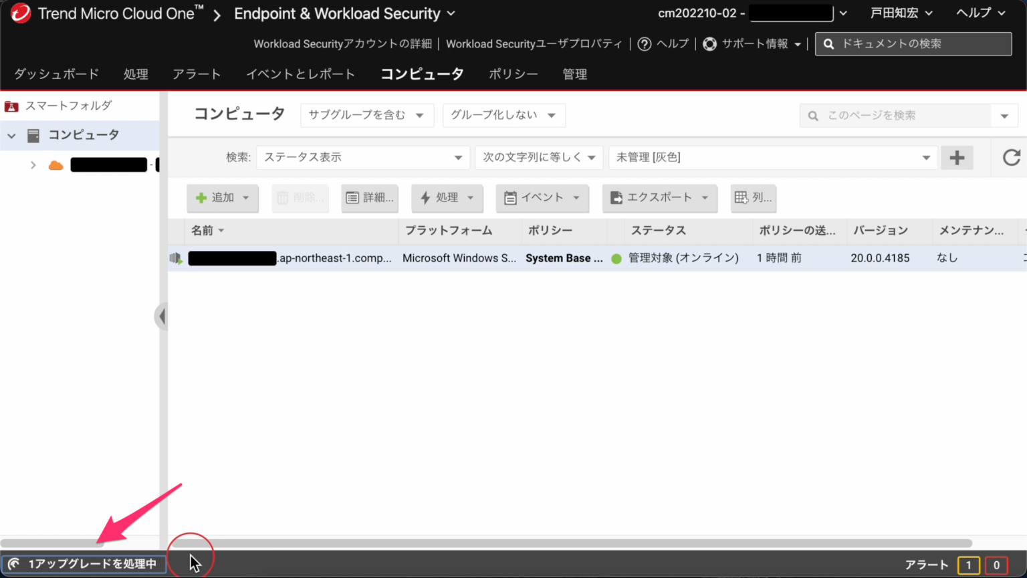Collapse the left sidebar with the arrow handle
The image size is (1027, 578).
(x=162, y=316)
